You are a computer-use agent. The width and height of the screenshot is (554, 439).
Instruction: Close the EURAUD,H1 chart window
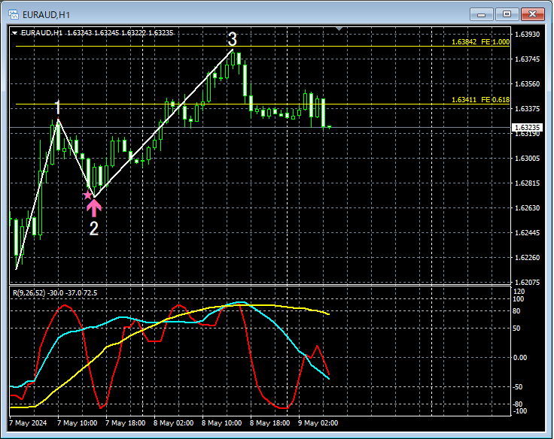[x=532, y=14]
